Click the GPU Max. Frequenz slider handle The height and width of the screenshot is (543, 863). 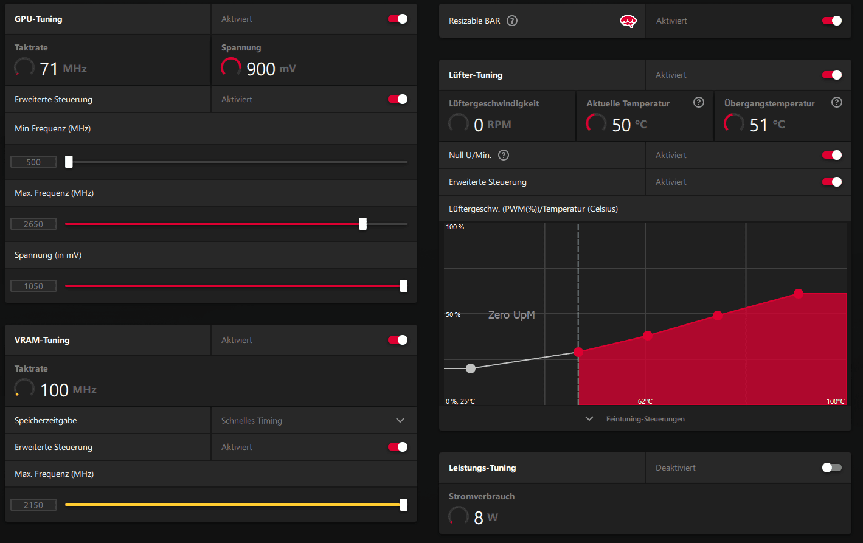tap(363, 224)
